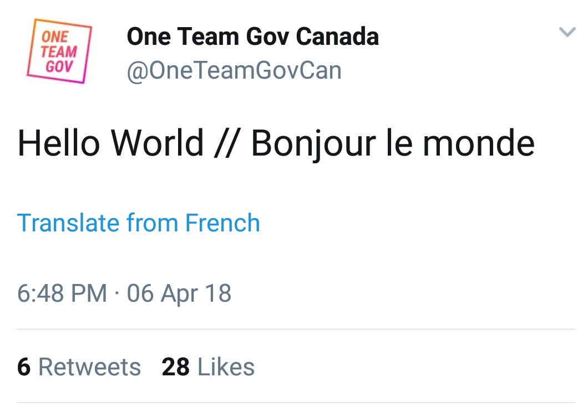Open the tweet options chevron menu
This screenshot has height=408, width=588.
(567, 33)
